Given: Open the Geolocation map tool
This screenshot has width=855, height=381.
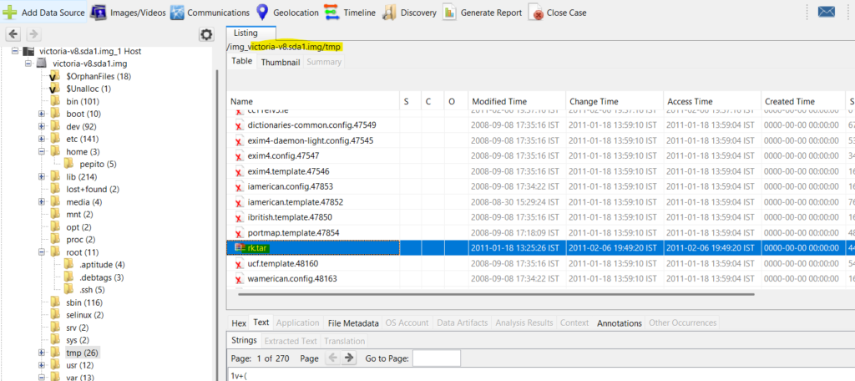Looking at the screenshot, I should click(286, 12).
